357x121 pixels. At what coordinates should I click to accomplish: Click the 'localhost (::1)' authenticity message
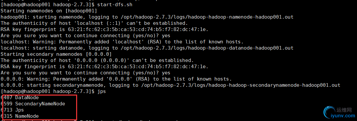coord(94,23)
